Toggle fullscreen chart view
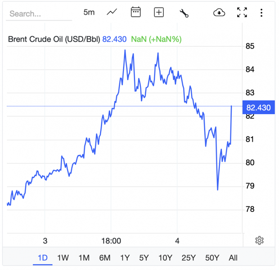The image size is (279, 270). [242, 12]
